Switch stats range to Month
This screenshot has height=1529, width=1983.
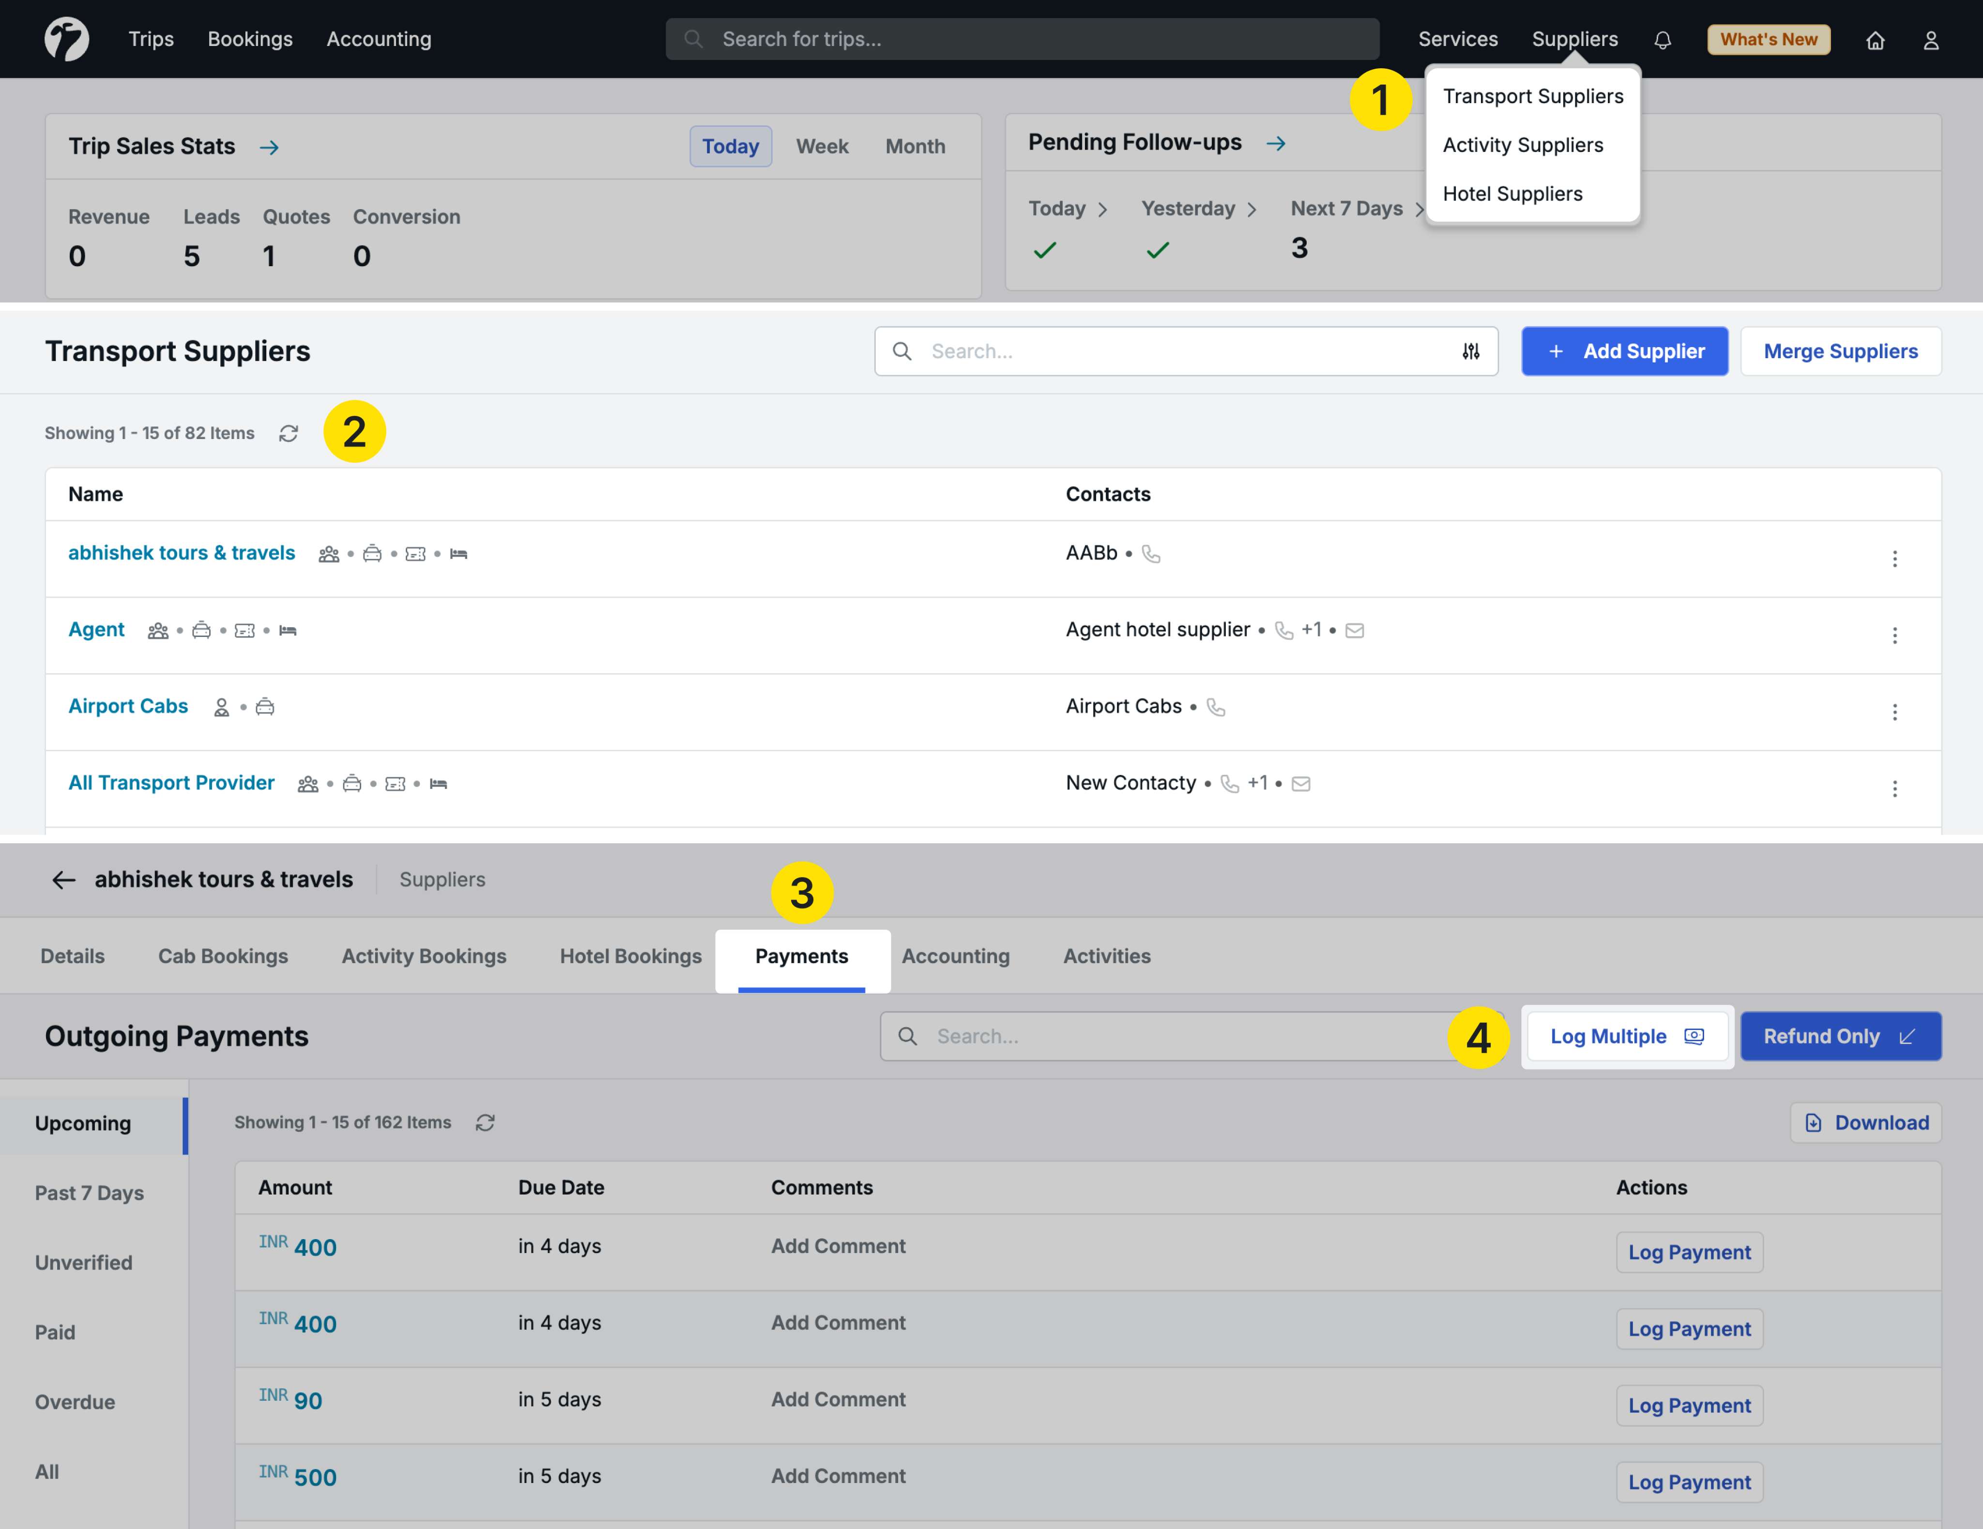pos(915,146)
